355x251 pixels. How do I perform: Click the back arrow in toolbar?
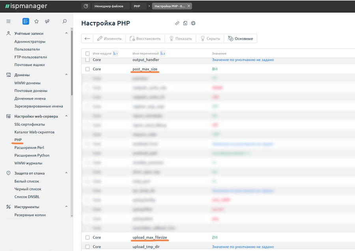[87, 39]
